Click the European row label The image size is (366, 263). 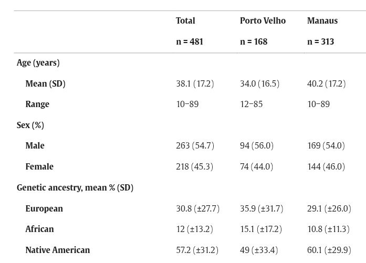tap(44, 208)
